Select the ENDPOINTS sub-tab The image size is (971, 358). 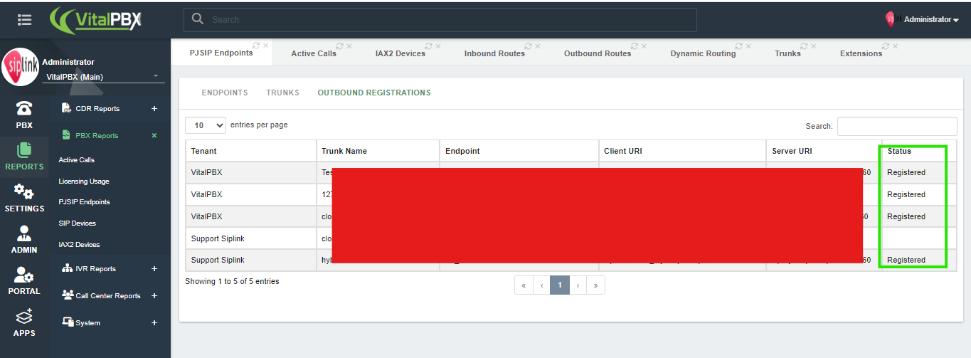pyautogui.click(x=225, y=93)
